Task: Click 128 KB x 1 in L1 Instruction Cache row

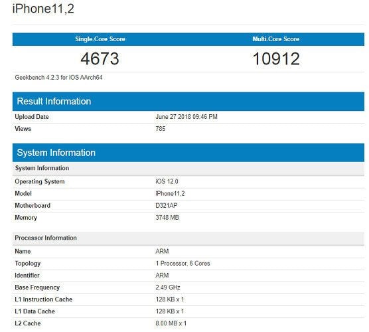Action: point(170,299)
